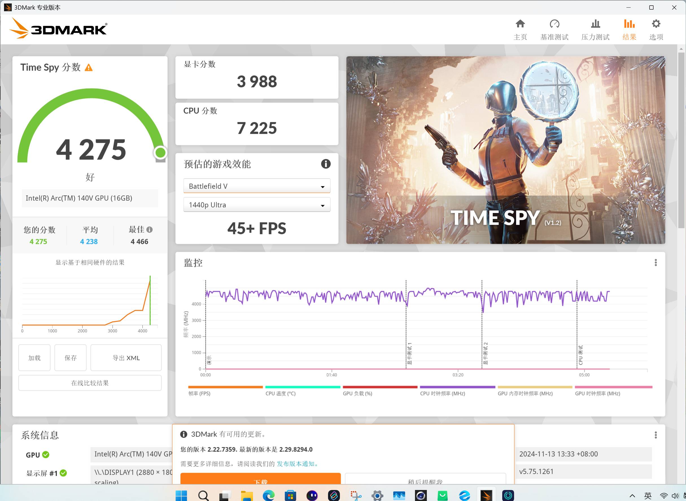
Task: Open the 选项 options gear icon
Action: coord(656,24)
